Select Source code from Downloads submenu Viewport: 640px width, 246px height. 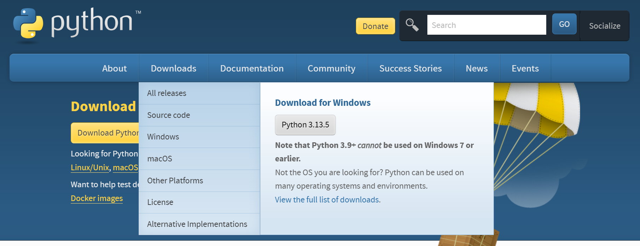[199, 115]
